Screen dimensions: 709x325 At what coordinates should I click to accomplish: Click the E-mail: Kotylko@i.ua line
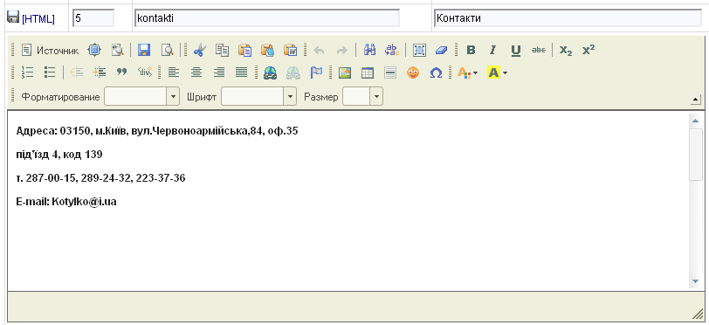pyautogui.click(x=66, y=202)
